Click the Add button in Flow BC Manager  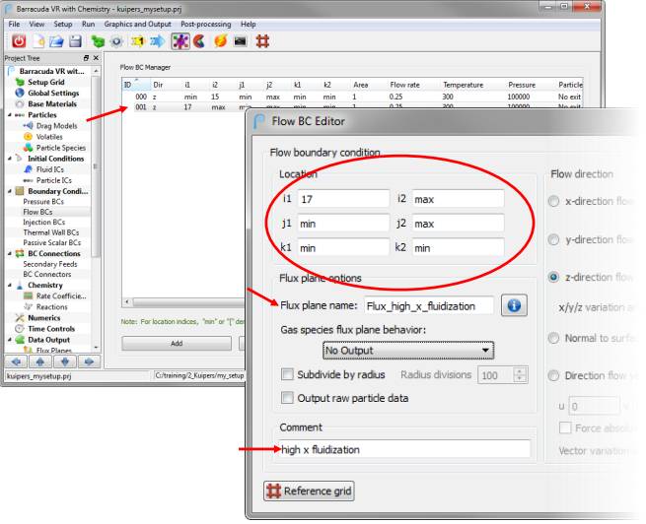(x=176, y=344)
